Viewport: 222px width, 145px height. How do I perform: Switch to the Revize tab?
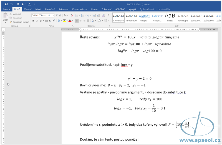[x=94, y=9]
